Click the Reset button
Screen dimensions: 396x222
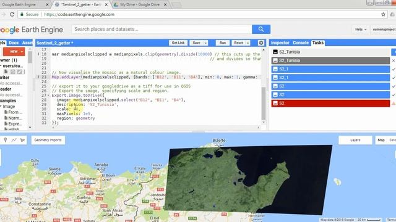[x=238, y=43]
